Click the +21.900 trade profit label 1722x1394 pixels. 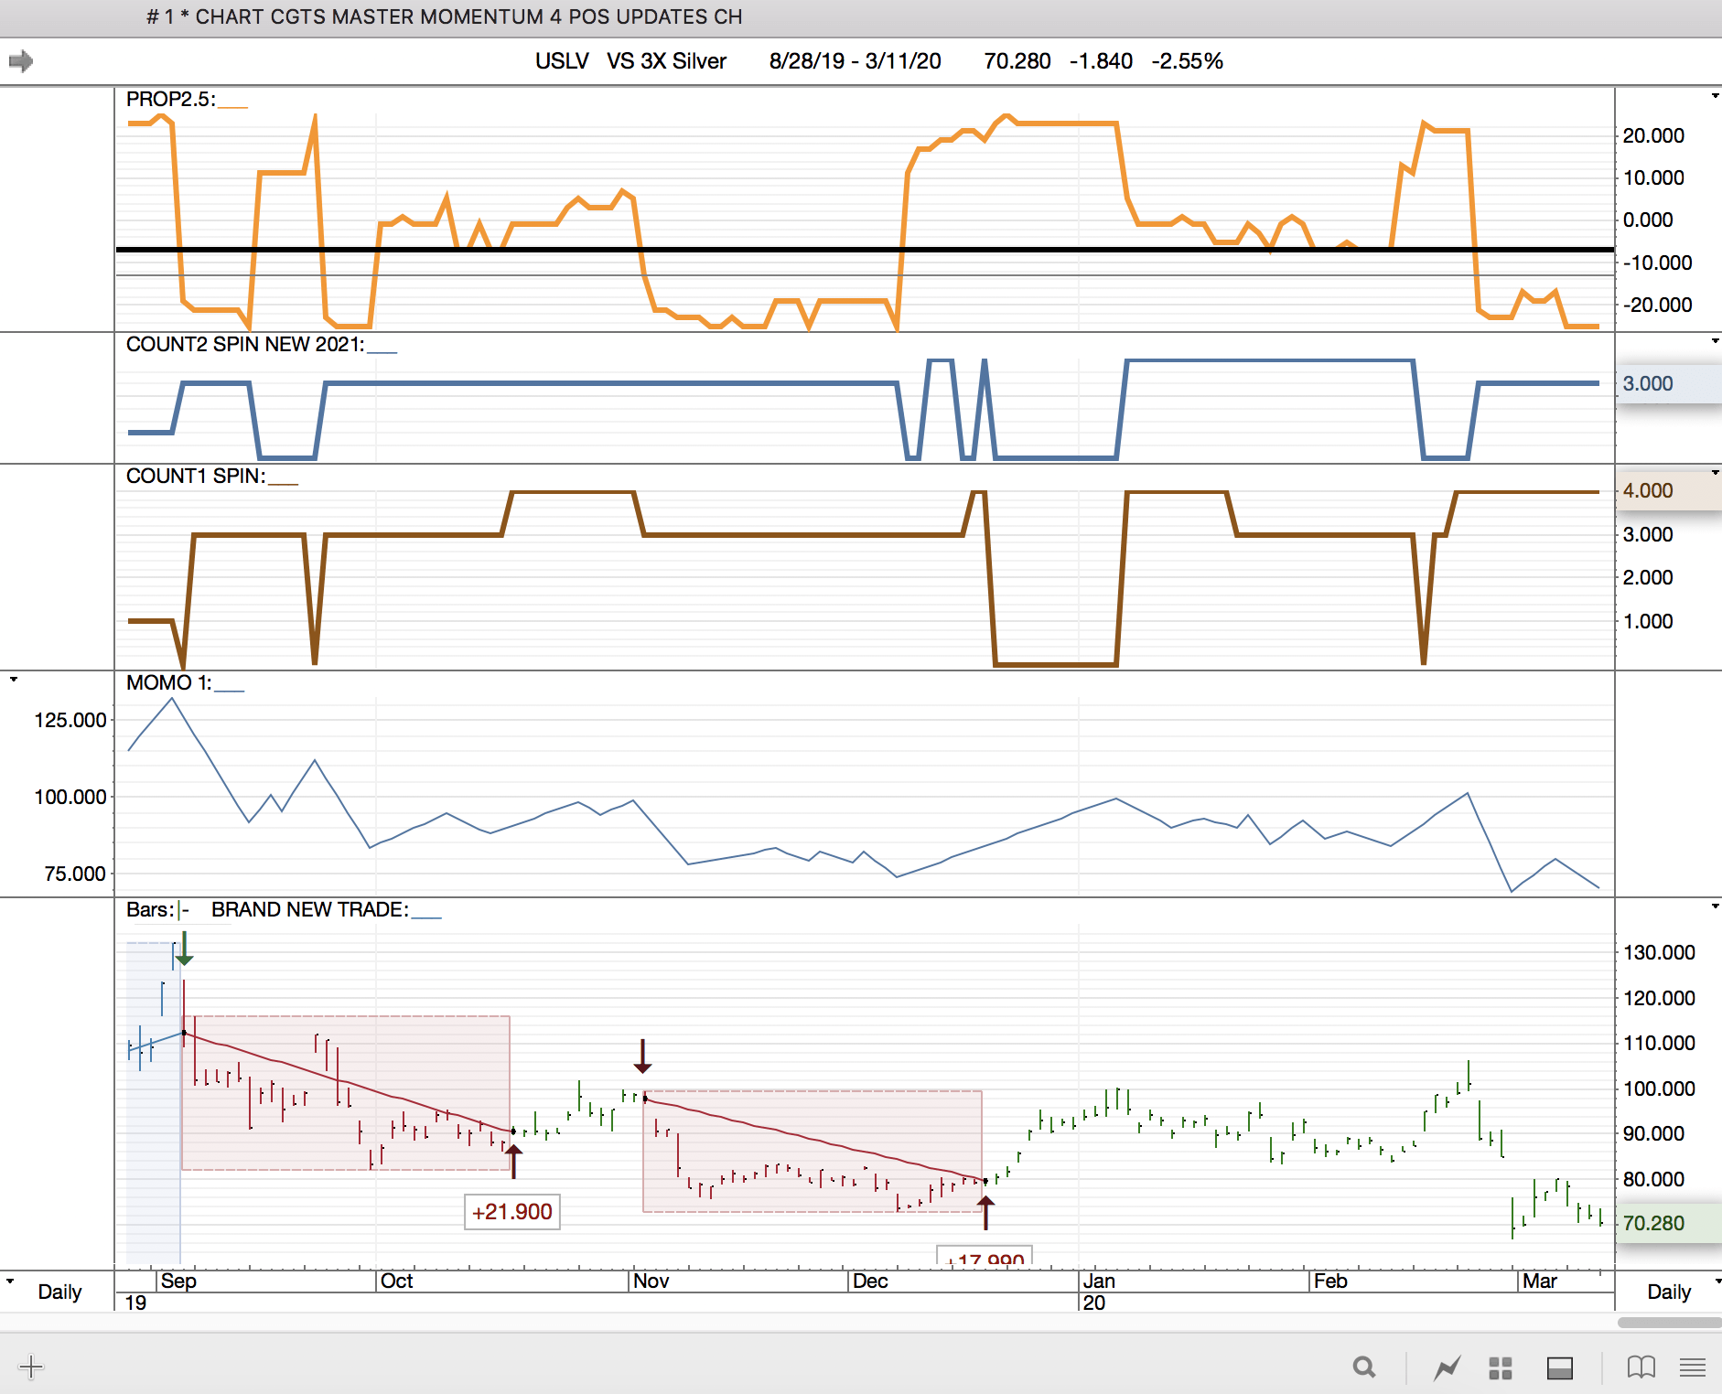tap(511, 1212)
